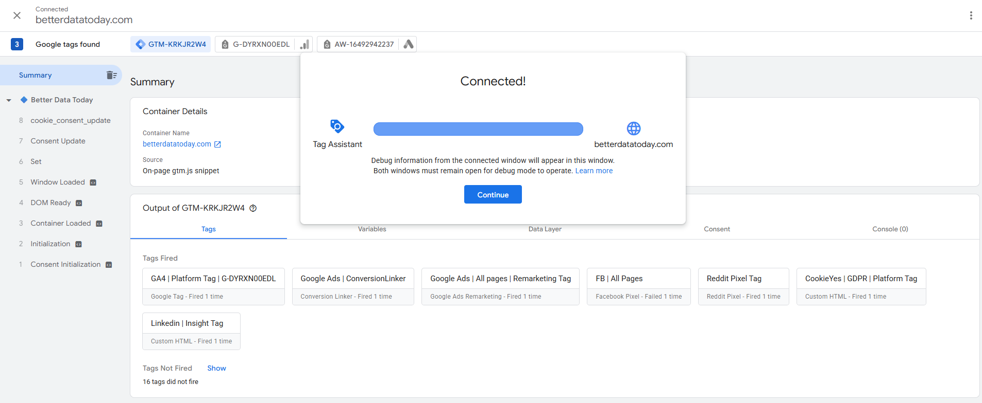Open the three-dot more options menu
982x403 pixels.
(x=971, y=15)
